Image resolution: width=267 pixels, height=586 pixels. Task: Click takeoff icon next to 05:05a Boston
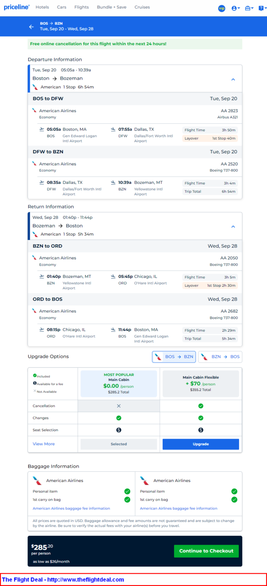(x=42, y=129)
